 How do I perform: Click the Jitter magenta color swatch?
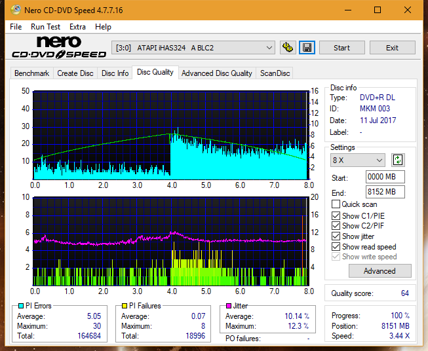click(x=229, y=306)
